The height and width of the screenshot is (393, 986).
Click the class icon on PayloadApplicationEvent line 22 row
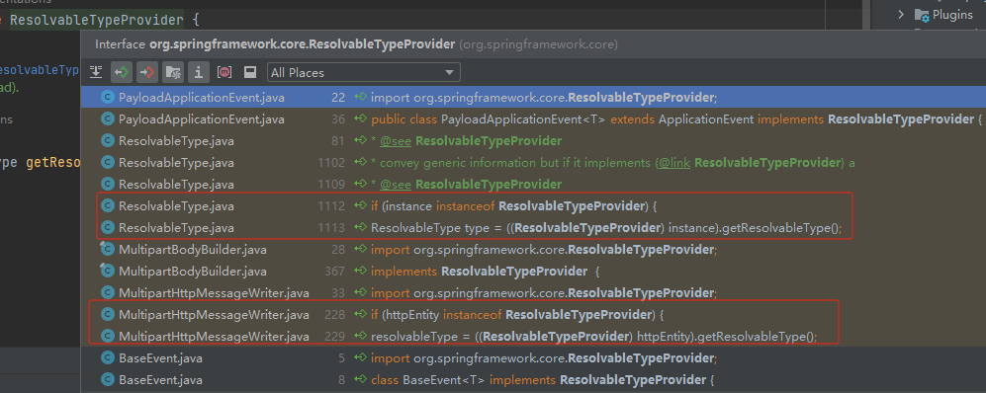(x=108, y=98)
